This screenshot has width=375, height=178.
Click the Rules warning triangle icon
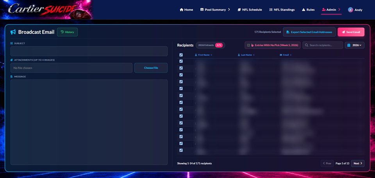coord(304,10)
